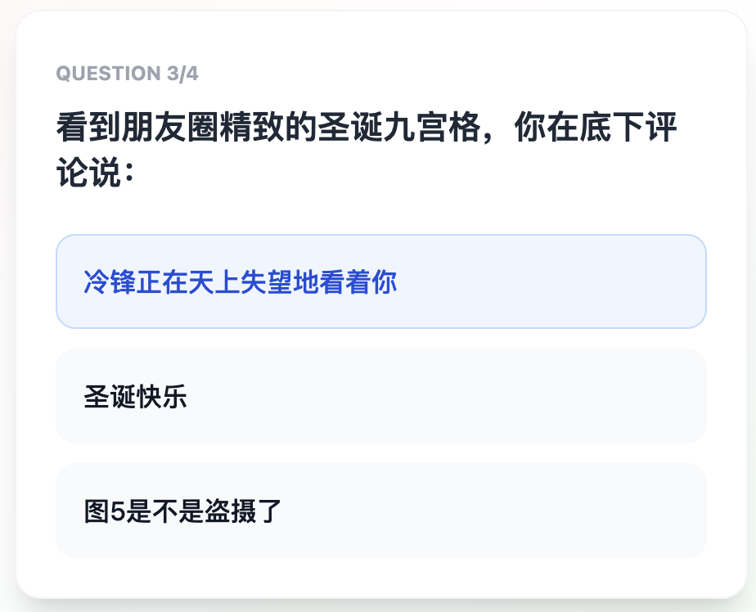Viewport: 756px width, 612px height.
Task: Select the bottom answer card
Action: point(380,511)
